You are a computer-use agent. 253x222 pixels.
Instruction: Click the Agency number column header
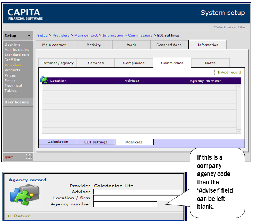(x=205, y=81)
